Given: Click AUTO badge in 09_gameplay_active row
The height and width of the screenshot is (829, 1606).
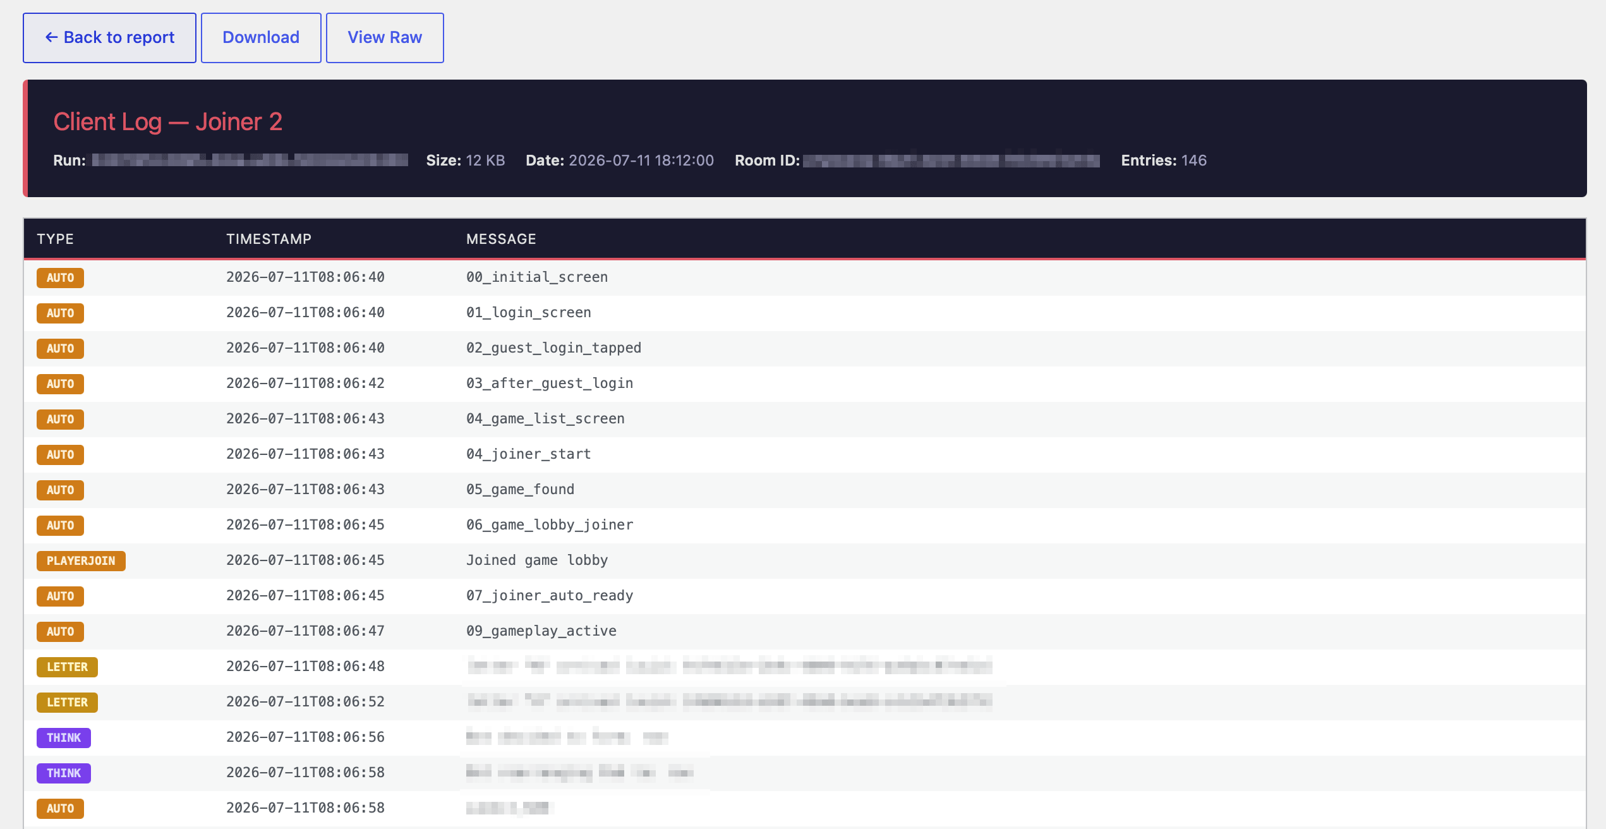Looking at the screenshot, I should pyautogui.click(x=60, y=632).
